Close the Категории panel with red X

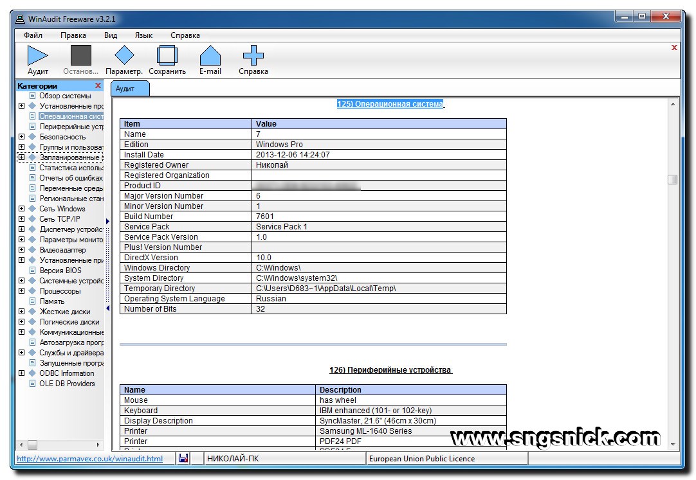(98, 85)
